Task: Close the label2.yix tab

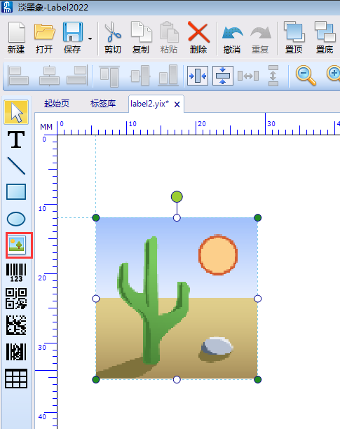Action: (x=177, y=104)
